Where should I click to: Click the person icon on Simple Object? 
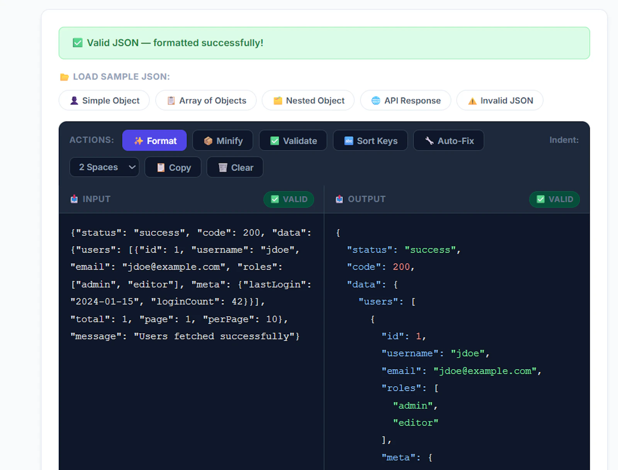(74, 101)
